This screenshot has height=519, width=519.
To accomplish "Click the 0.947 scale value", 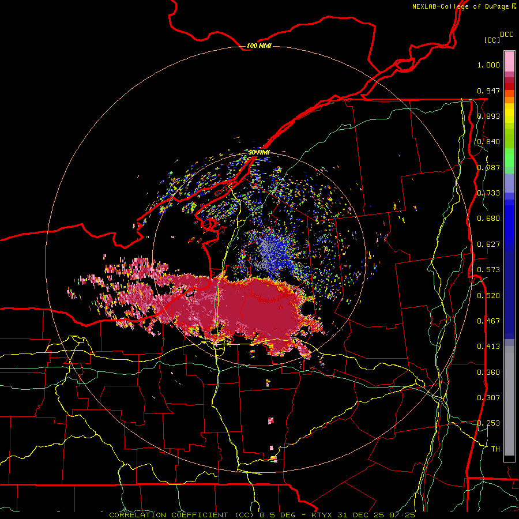I will (x=488, y=91).
